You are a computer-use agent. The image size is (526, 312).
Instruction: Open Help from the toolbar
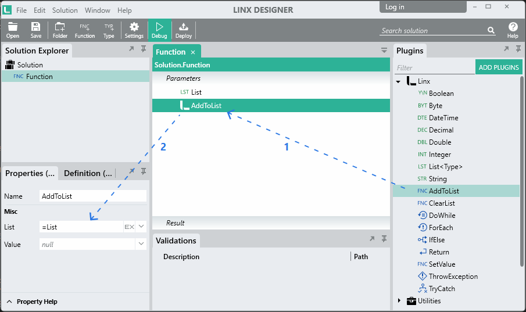click(513, 30)
